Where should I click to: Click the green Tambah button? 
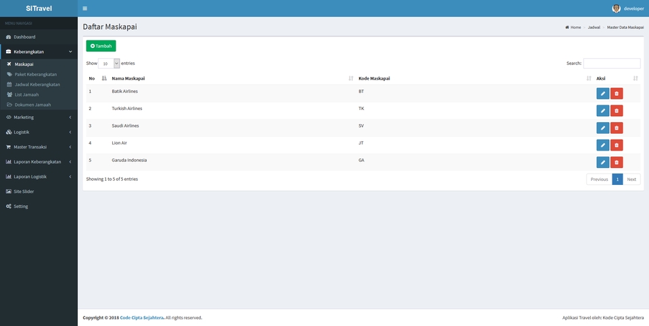tap(101, 46)
